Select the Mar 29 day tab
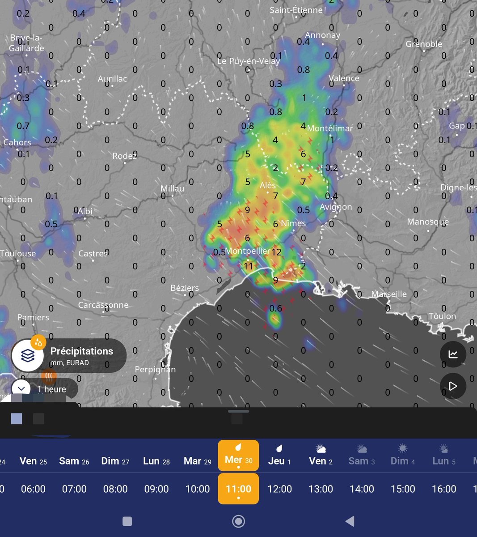Screen dimensions: 477x537 point(198,461)
